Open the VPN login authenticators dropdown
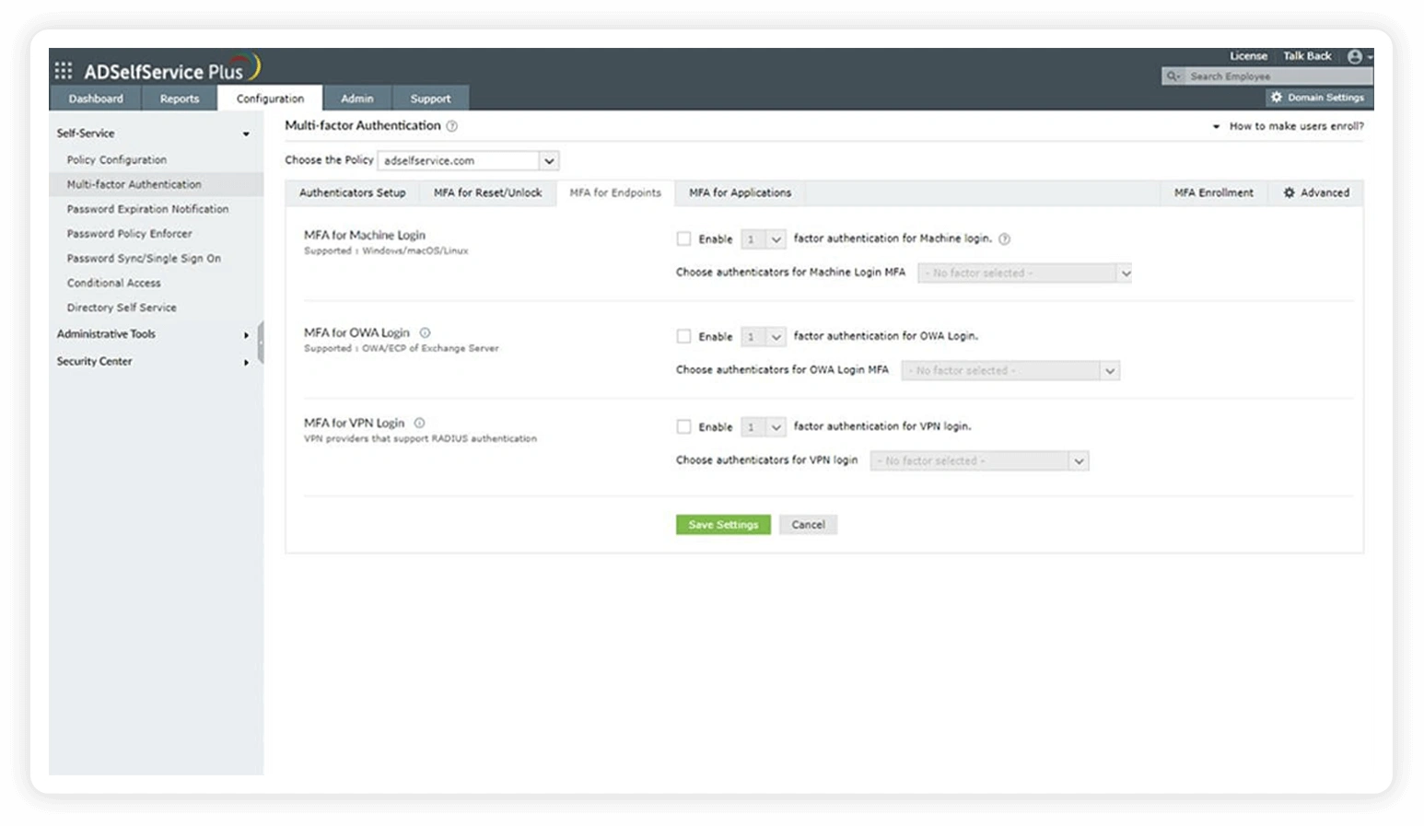This screenshot has height=826, width=1424. (1078, 460)
